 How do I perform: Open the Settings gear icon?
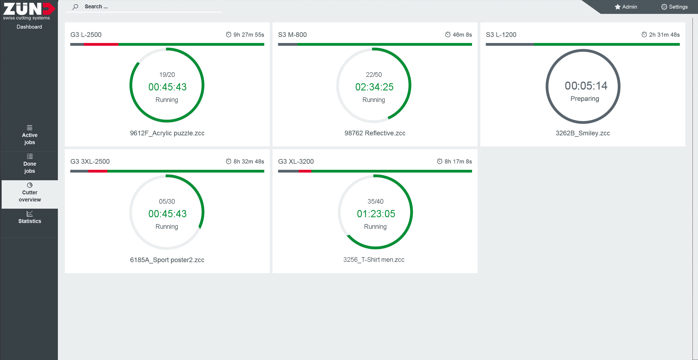pyautogui.click(x=664, y=7)
